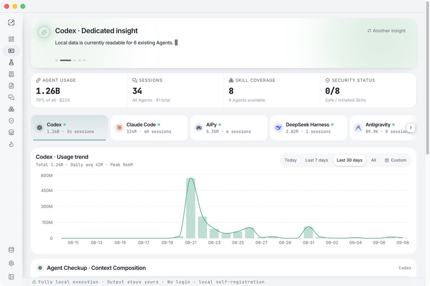Open the store sidebar icon
430x286 pixels.
[x=11, y=132]
